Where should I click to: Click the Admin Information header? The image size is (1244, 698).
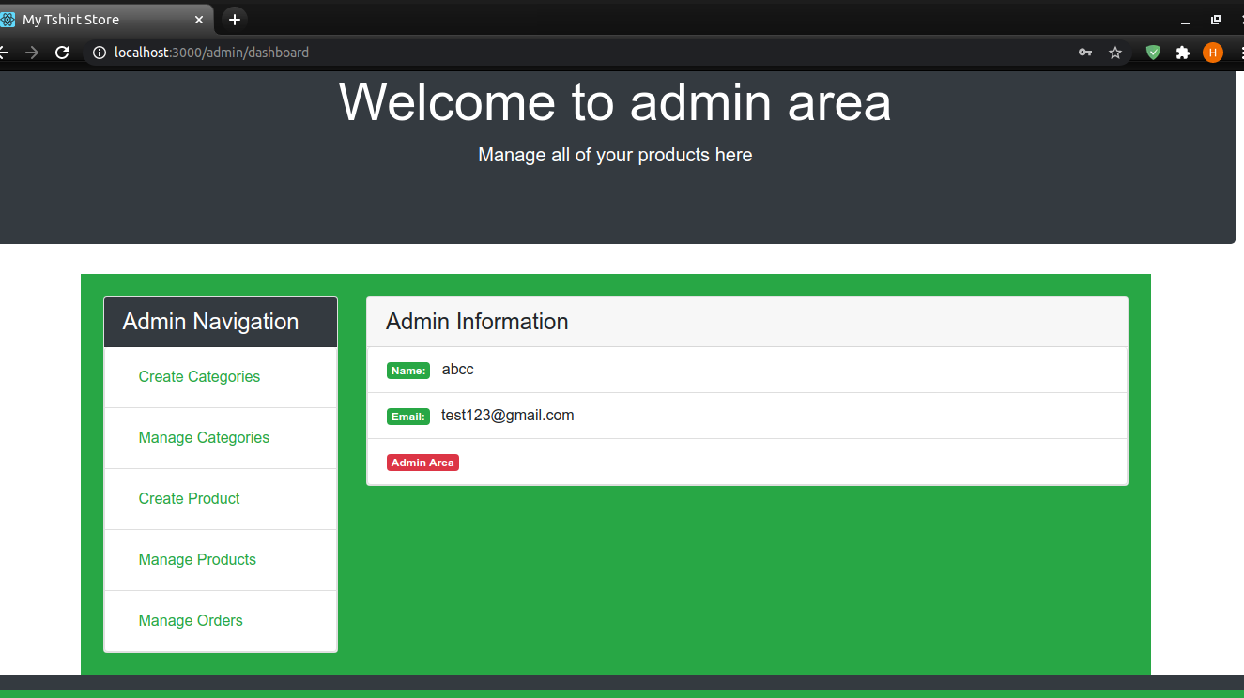pos(747,322)
